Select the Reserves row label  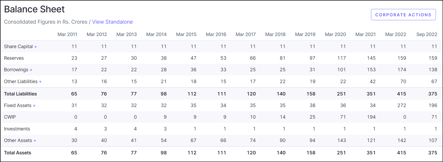coord(14,58)
